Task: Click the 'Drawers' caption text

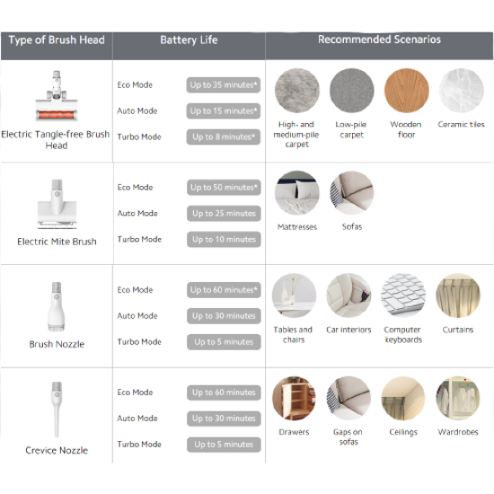Action: [x=294, y=432]
